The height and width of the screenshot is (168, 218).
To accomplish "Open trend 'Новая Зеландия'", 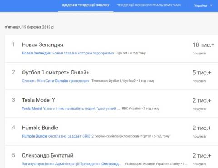I will 42,44.
